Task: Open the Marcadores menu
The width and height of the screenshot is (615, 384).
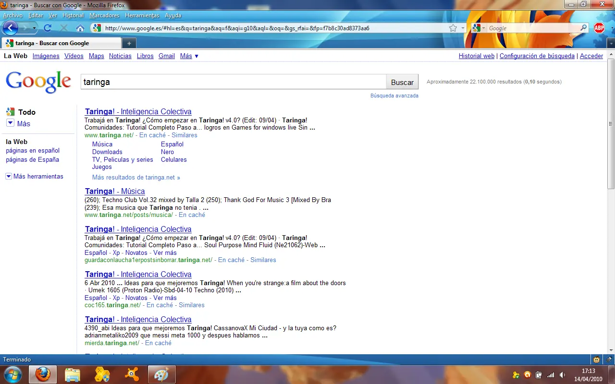Action: (104, 15)
